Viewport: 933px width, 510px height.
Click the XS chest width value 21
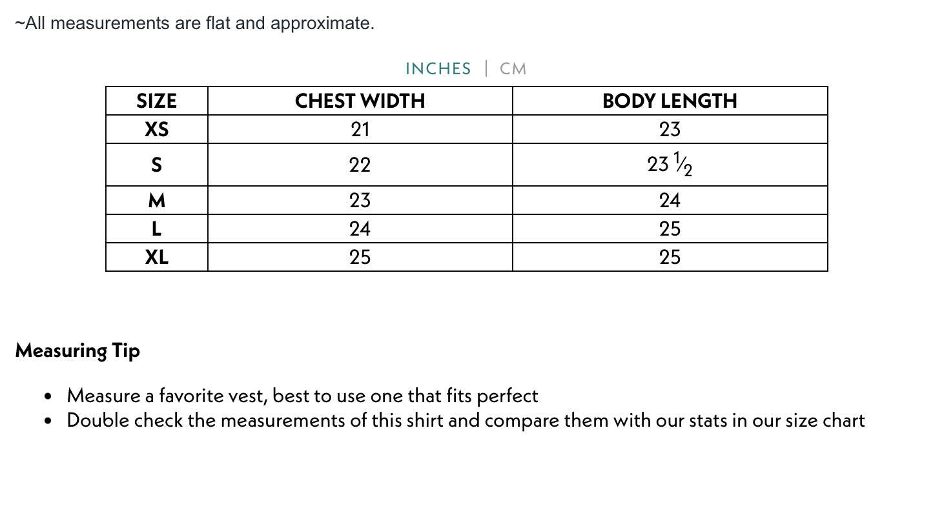[360, 130]
